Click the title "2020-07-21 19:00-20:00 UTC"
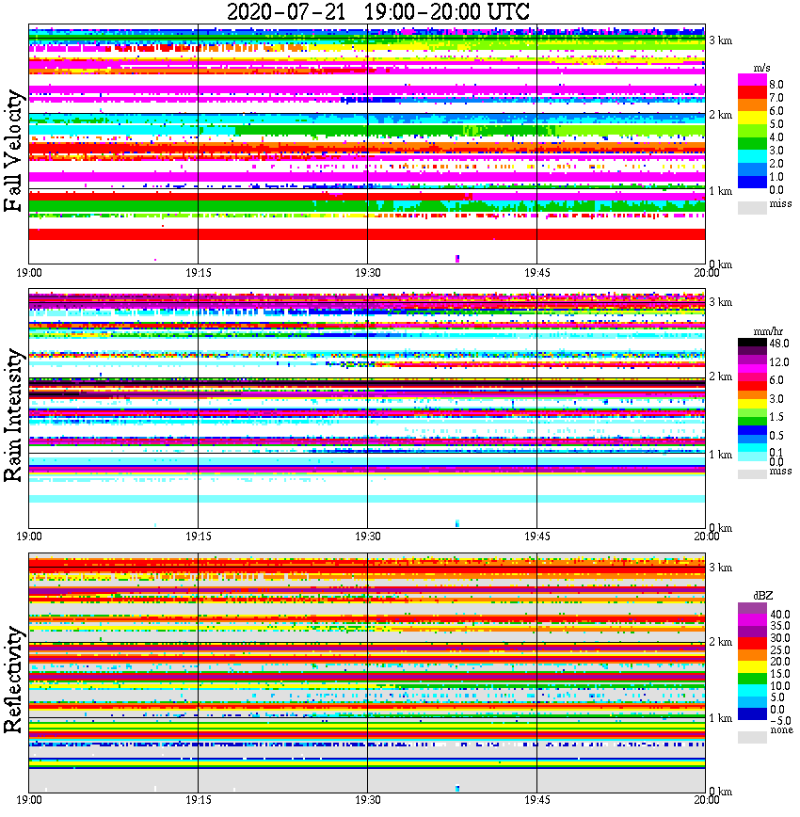800x817 pixels. 377,11
